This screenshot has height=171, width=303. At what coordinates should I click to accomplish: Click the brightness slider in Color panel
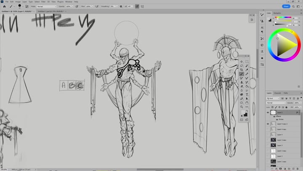coord(283,24)
